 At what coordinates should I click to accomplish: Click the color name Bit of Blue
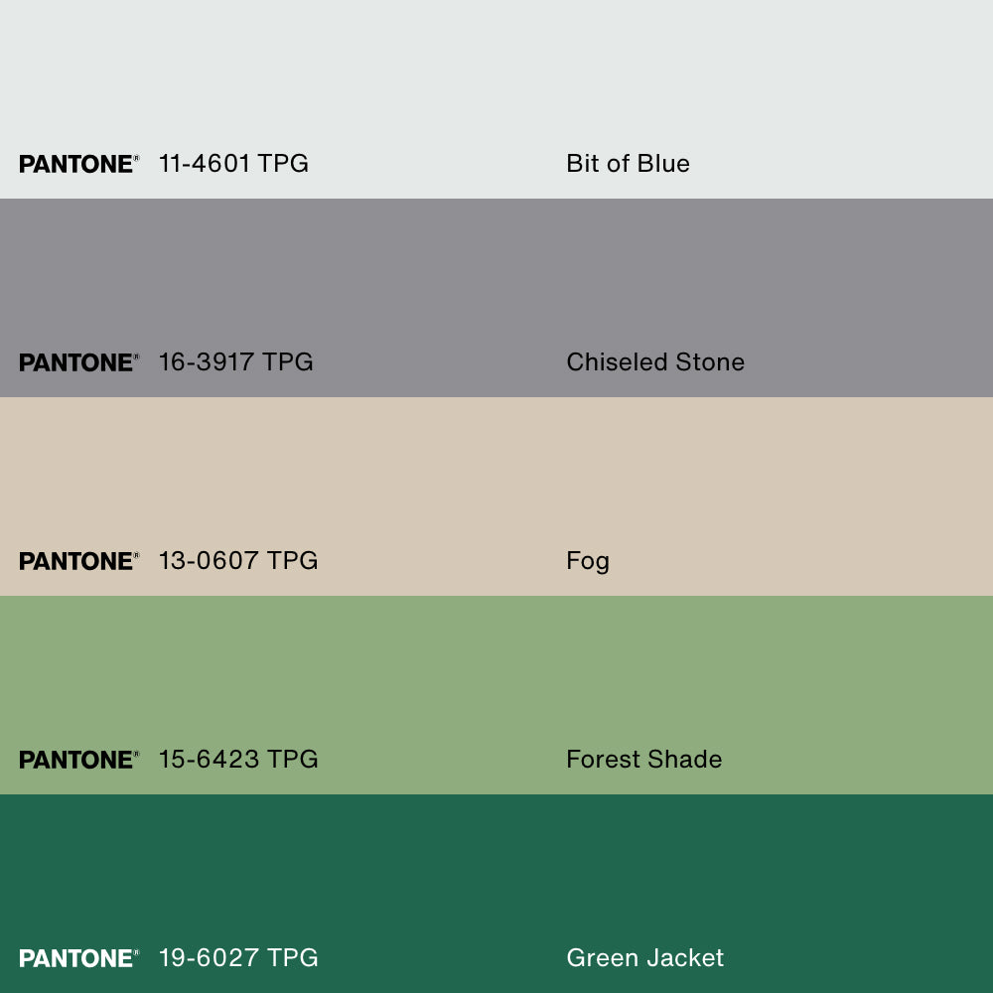point(628,164)
